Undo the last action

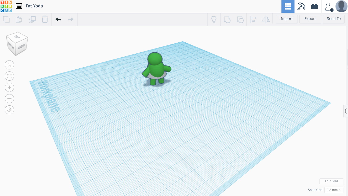[58, 19]
